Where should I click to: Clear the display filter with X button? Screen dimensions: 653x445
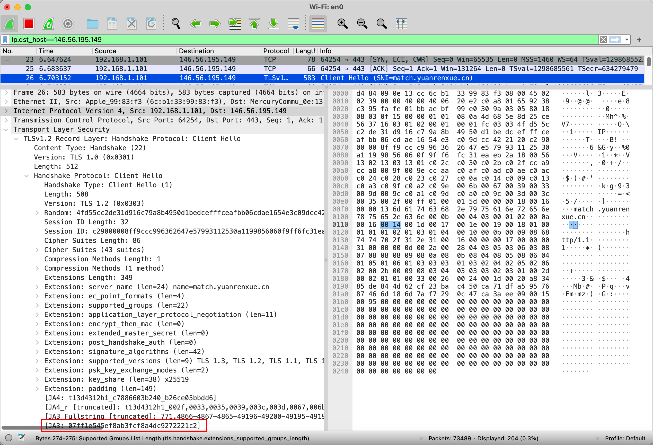point(603,40)
